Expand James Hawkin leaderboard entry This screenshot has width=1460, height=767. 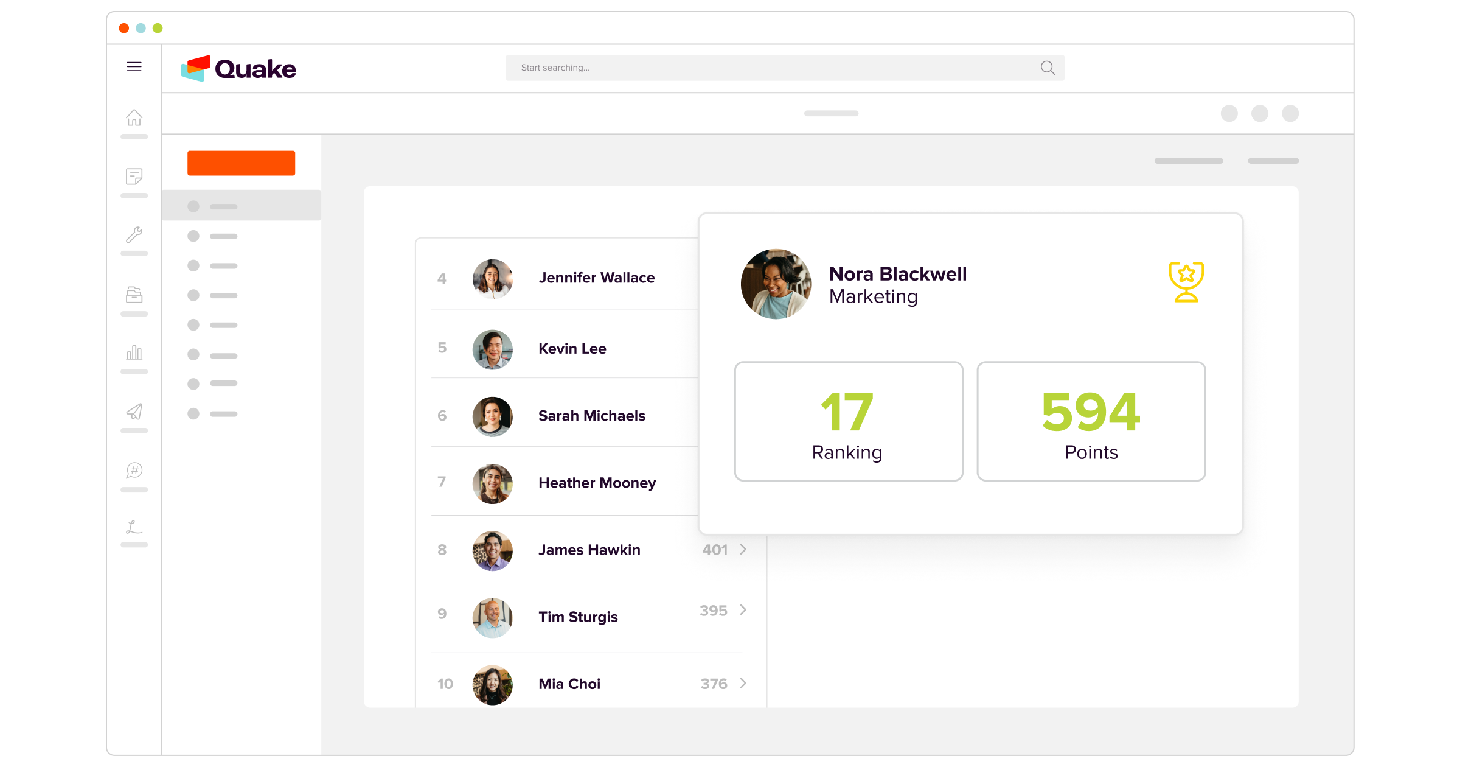(x=743, y=548)
